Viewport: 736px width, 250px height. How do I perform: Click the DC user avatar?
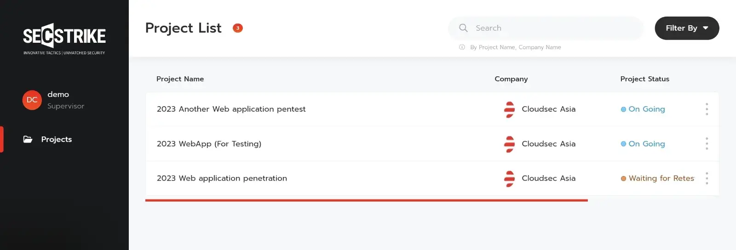pos(32,100)
